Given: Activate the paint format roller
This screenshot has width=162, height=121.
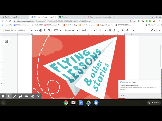Looking at the screenshot, I should pos(49,30).
